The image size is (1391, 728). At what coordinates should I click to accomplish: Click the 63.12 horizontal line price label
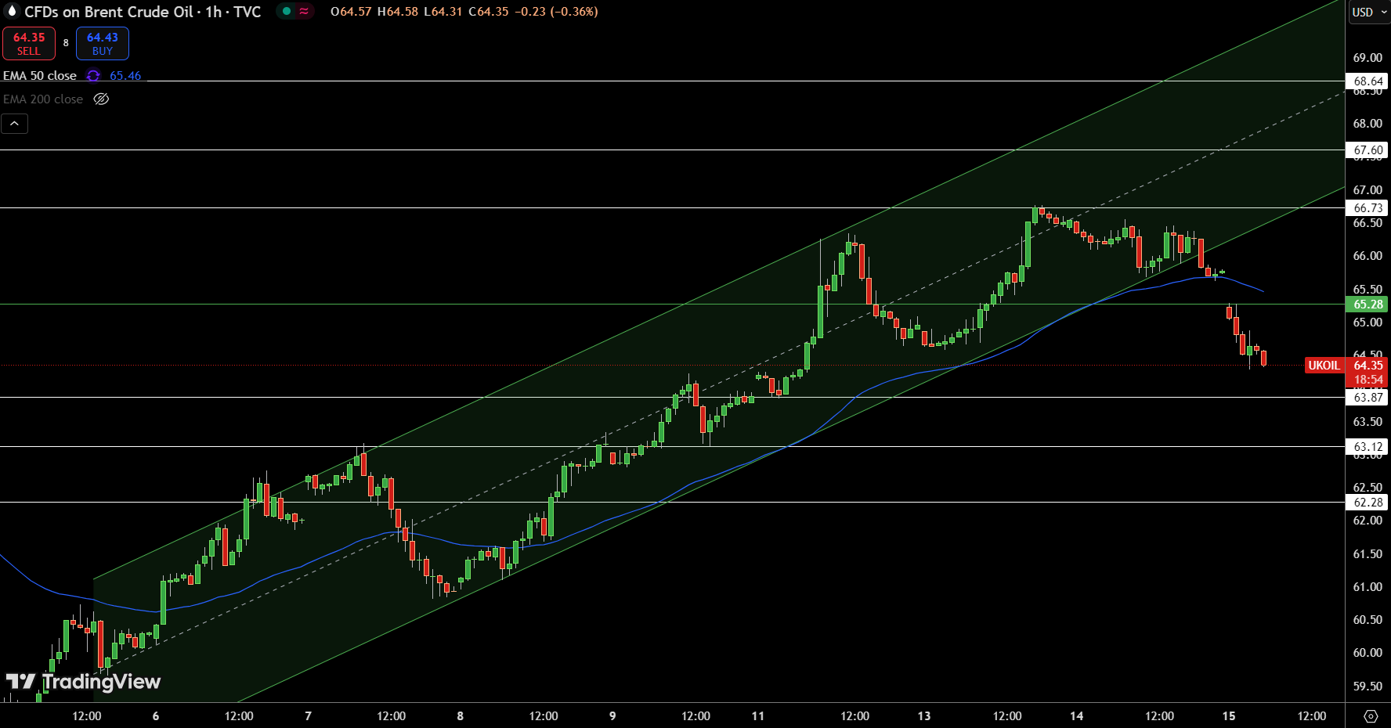(x=1368, y=447)
